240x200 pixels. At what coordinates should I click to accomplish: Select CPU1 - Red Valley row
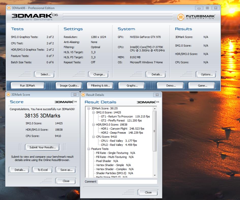tap(119, 141)
